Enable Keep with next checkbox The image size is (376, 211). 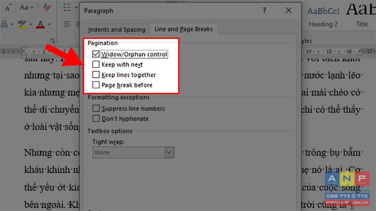coord(96,64)
